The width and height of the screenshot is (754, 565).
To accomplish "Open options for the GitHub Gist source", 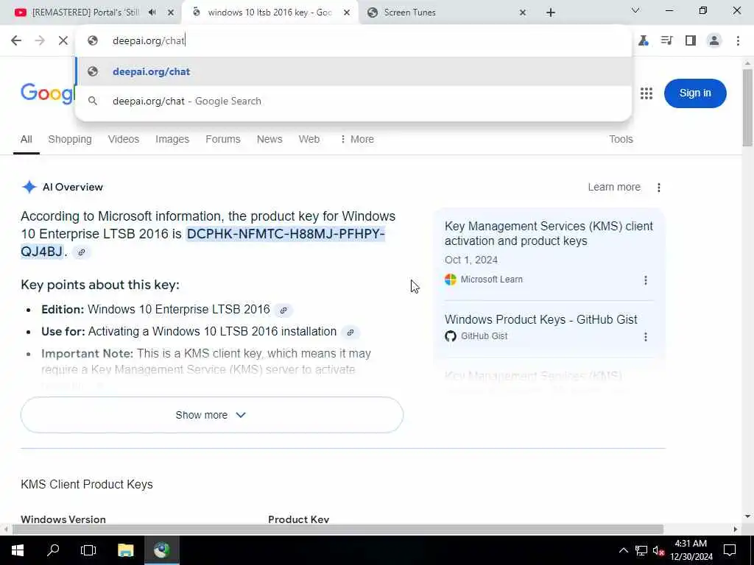I will coord(645,337).
